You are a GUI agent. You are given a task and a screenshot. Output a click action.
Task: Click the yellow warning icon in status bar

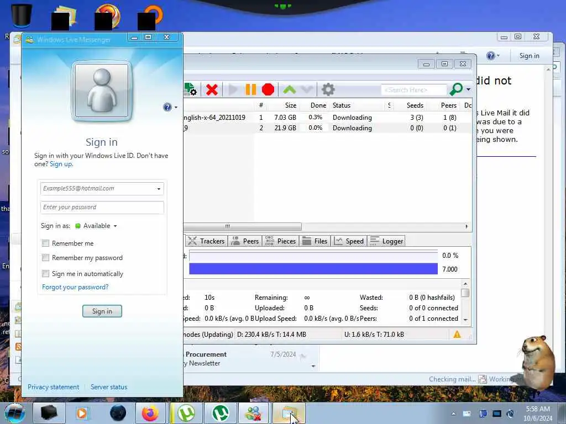pyautogui.click(x=457, y=335)
